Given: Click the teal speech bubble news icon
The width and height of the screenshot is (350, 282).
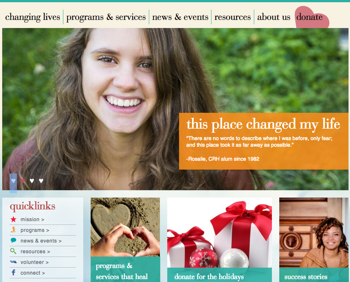Looking at the screenshot, I should (x=13, y=240).
